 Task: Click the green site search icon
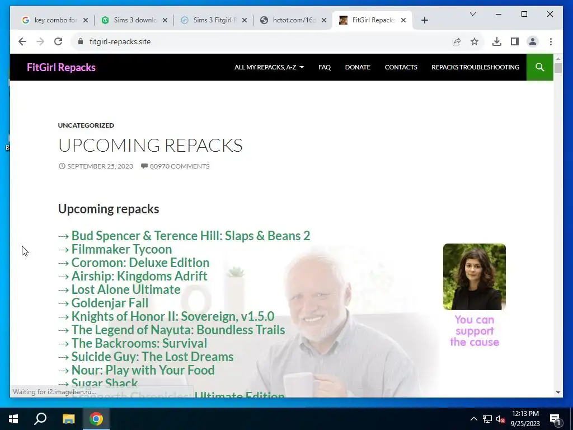point(540,67)
